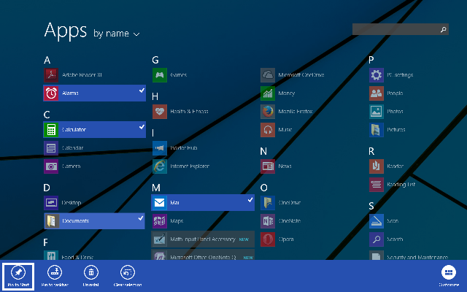Viewport: 467px width, 292px height.
Task: Open the Health & Fitness icon
Action: (160, 112)
